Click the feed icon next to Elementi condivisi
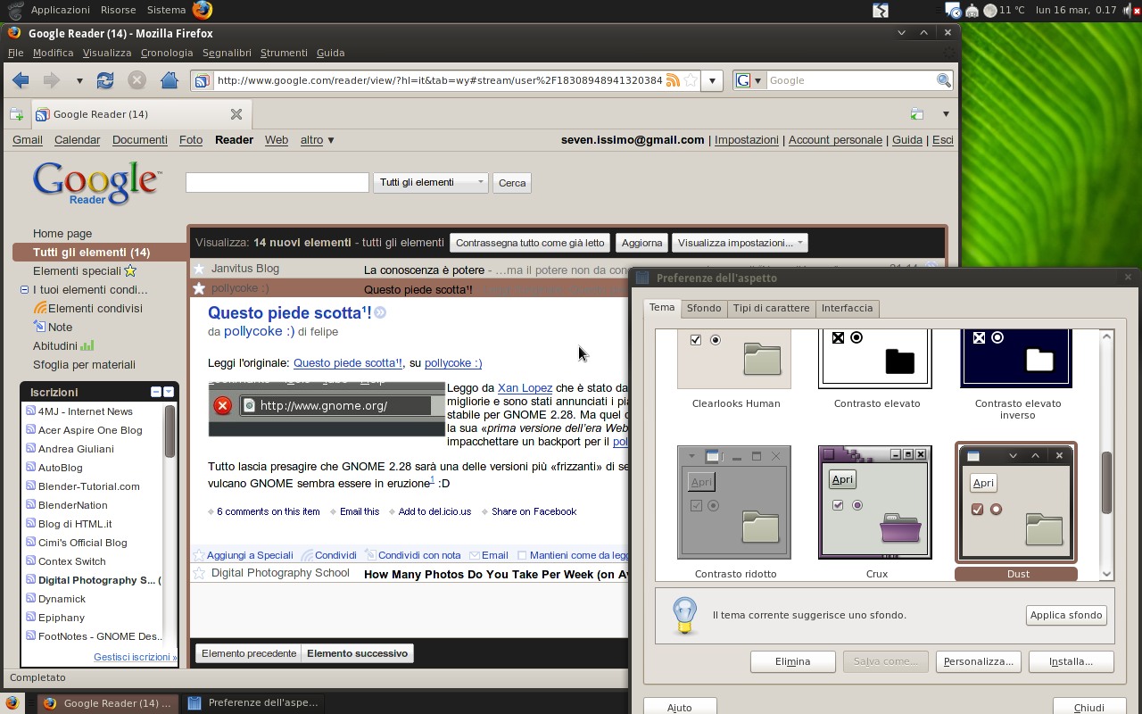The width and height of the screenshot is (1142, 714). 40,308
